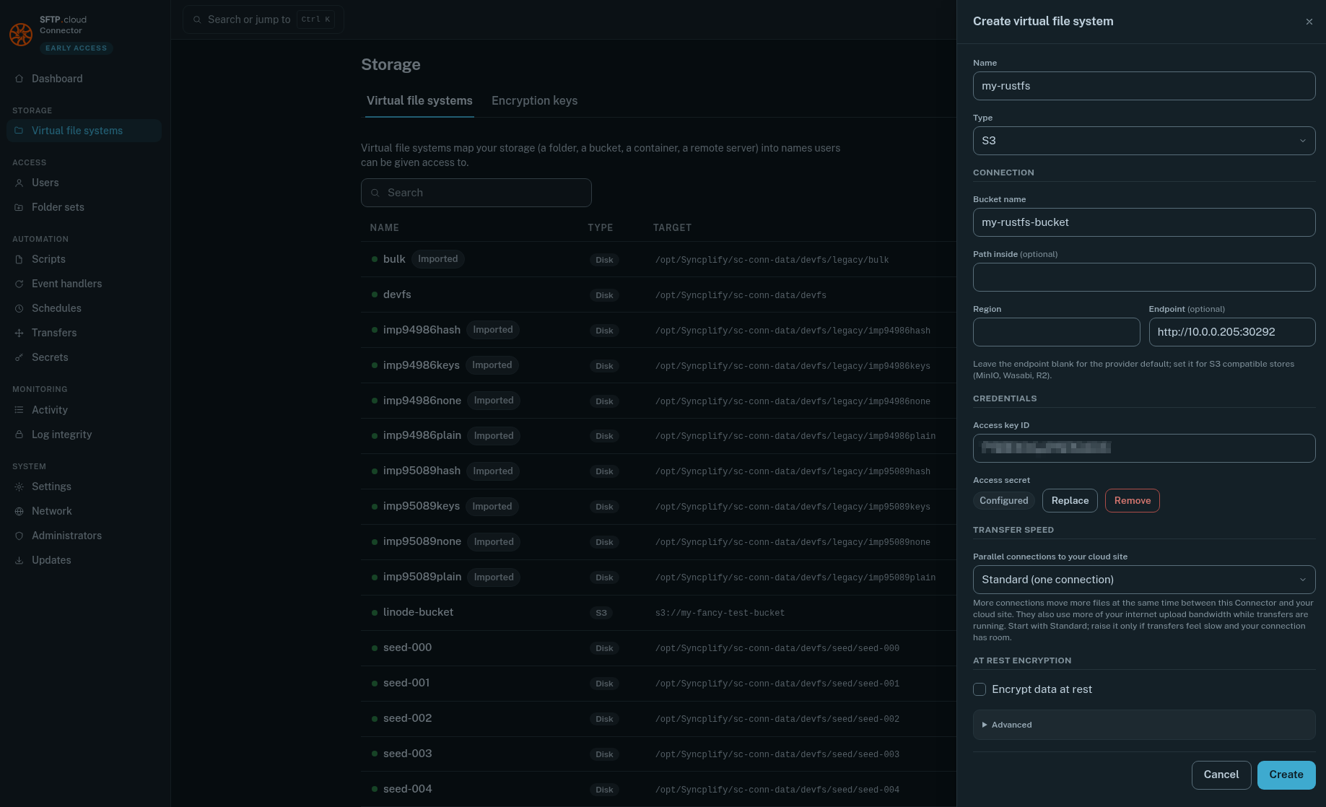Click the Create button
The image size is (1326, 807).
click(1286, 775)
